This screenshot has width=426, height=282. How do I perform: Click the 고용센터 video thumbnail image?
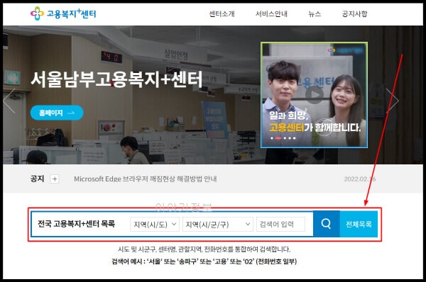click(314, 95)
